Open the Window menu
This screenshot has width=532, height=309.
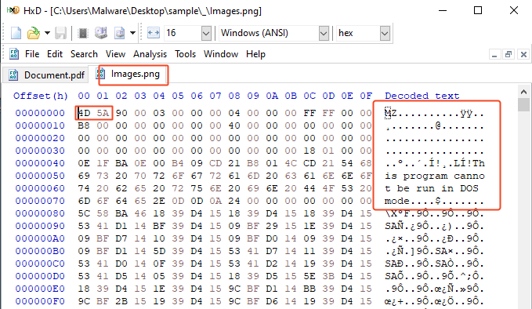click(x=221, y=54)
